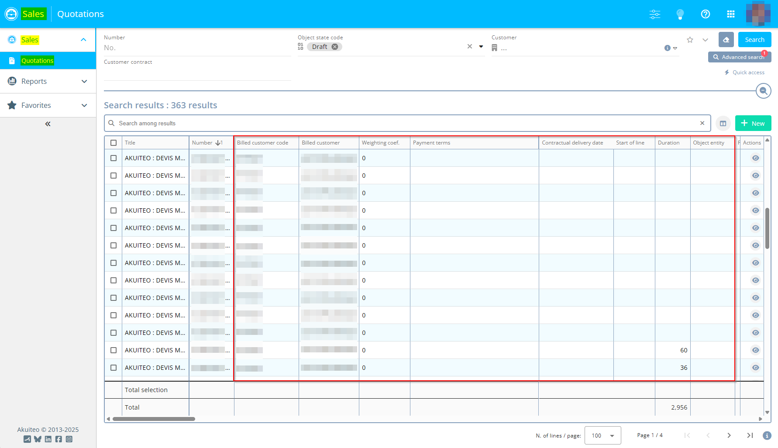Click the lightbulb tips icon
This screenshot has width=778, height=448.
point(680,14)
